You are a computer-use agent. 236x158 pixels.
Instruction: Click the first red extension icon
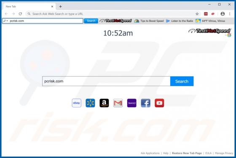(206, 14)
